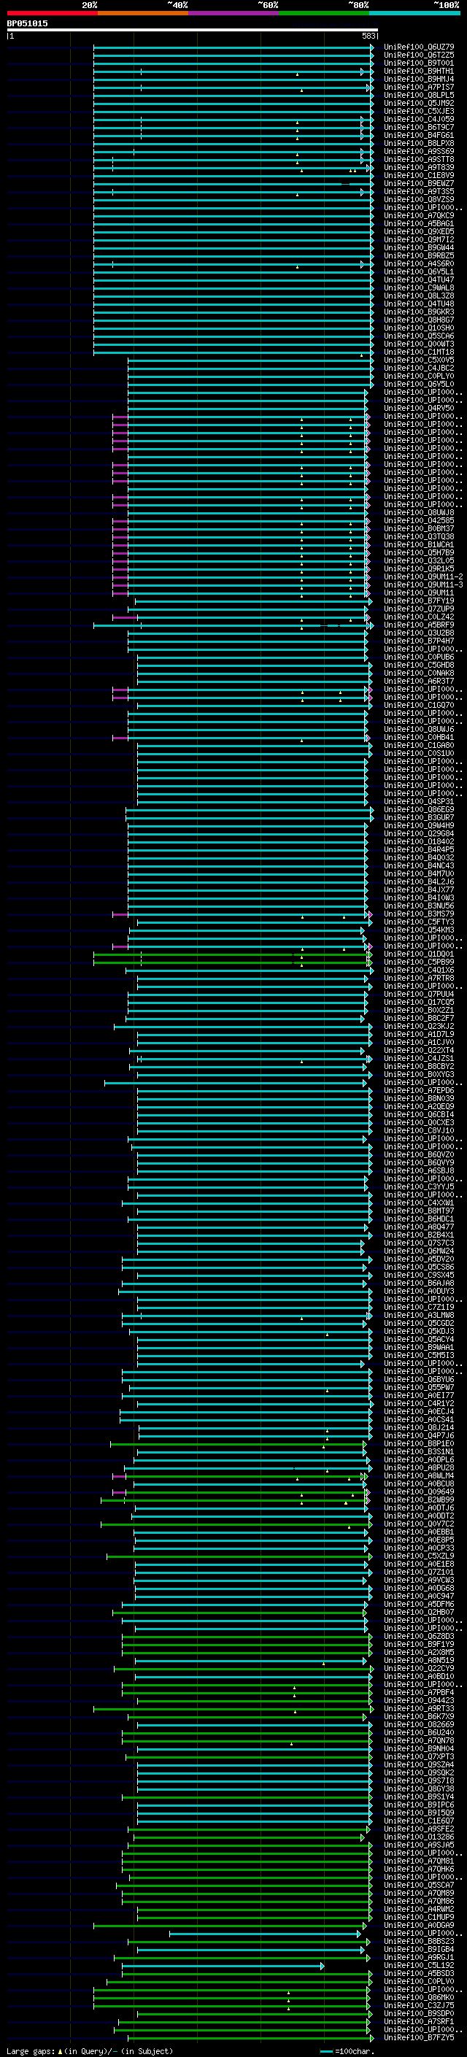Click the UniRef100_A7RTR8 label

point(418,979)
